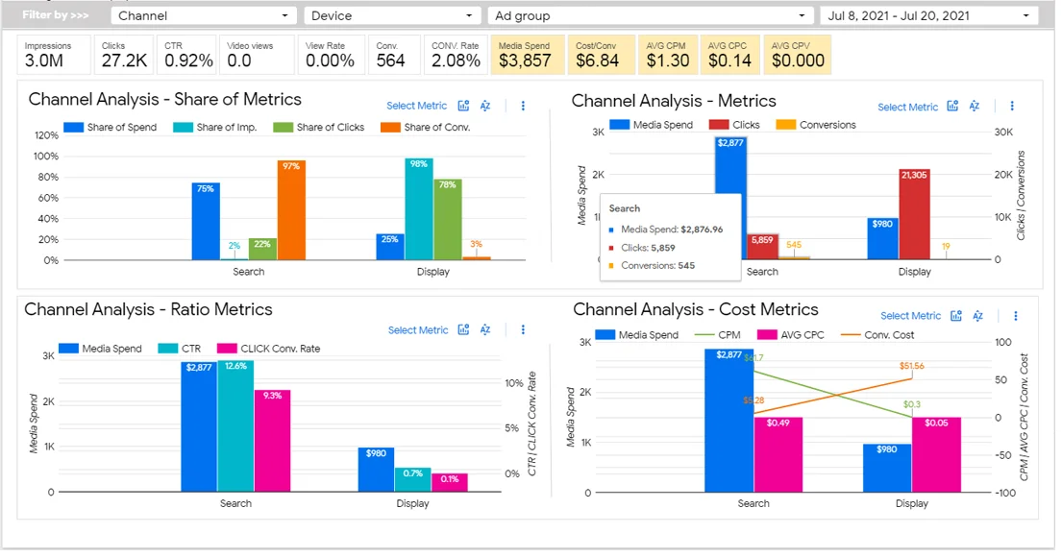
Task: Click AZ sort icon in Cost Metrics chart
Action: (x=977, y=316)
